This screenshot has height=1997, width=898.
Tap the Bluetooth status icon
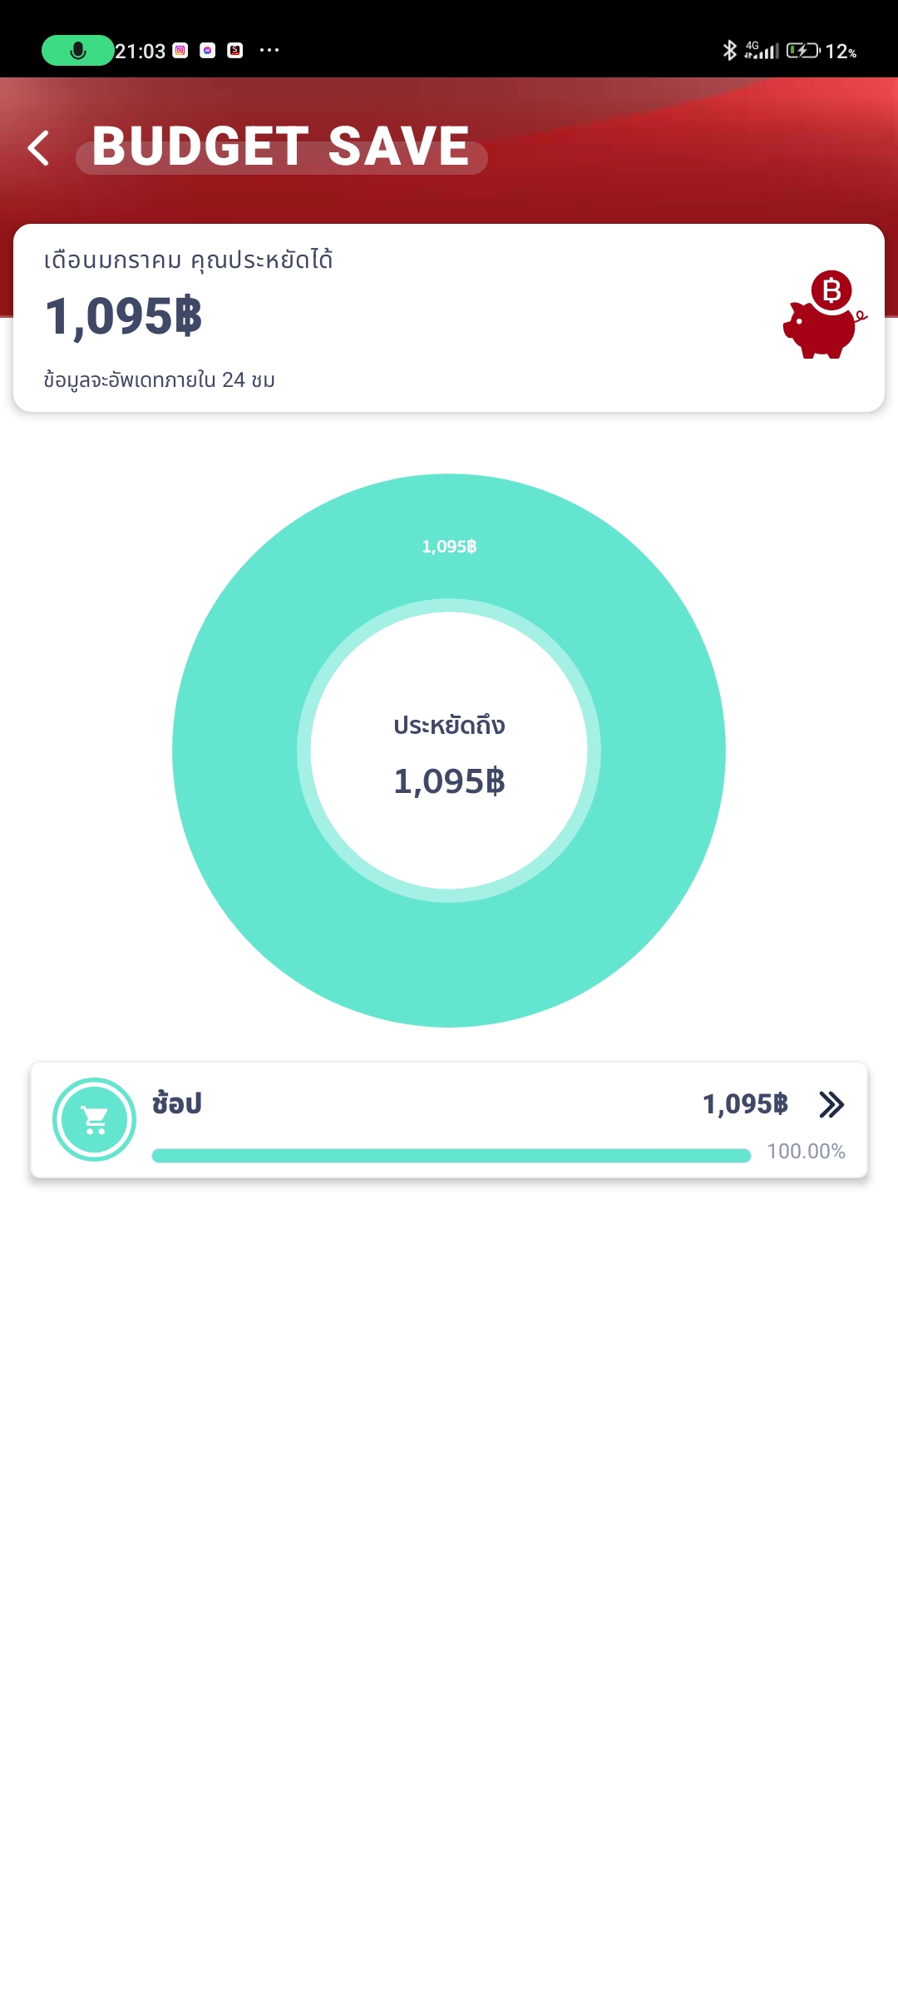(x=729, y=51)
